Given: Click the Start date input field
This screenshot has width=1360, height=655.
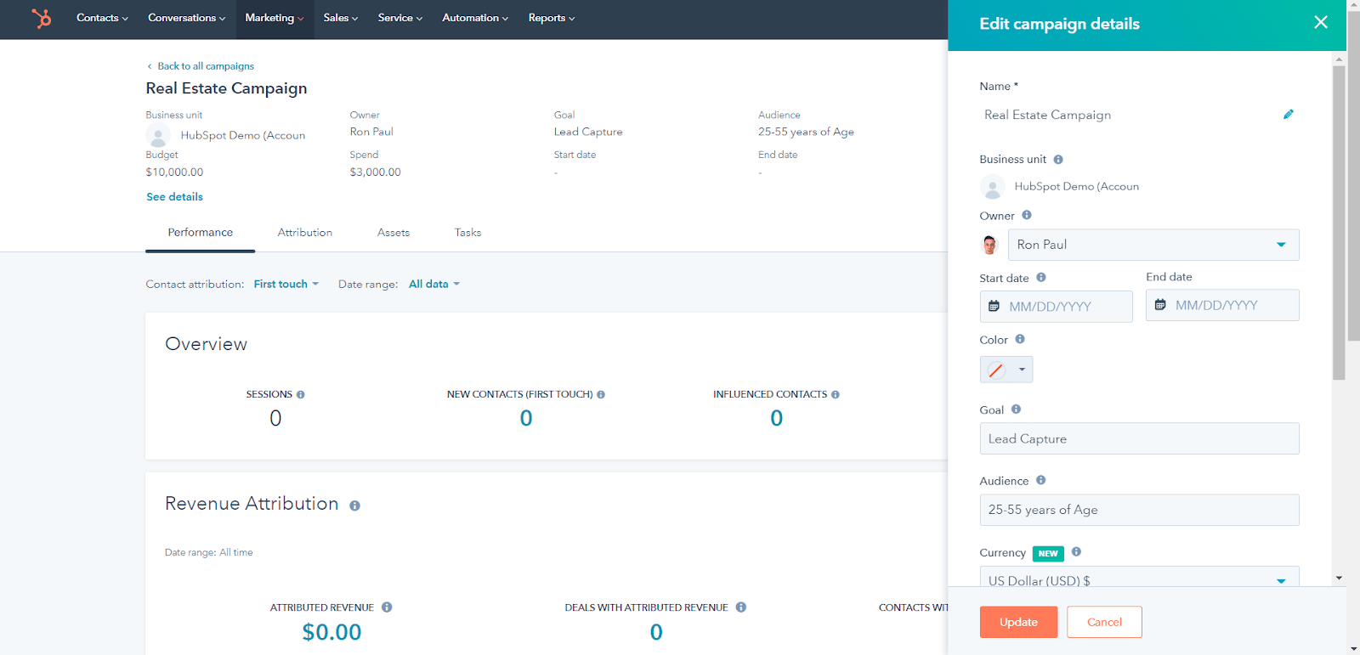Looking at the screenshot, I should 1056,307.
